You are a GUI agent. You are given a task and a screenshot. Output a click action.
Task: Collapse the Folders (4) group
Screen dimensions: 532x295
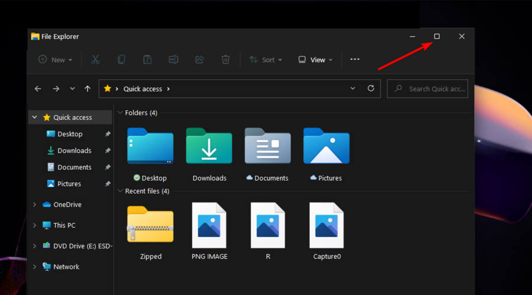(x=120, y=113)
